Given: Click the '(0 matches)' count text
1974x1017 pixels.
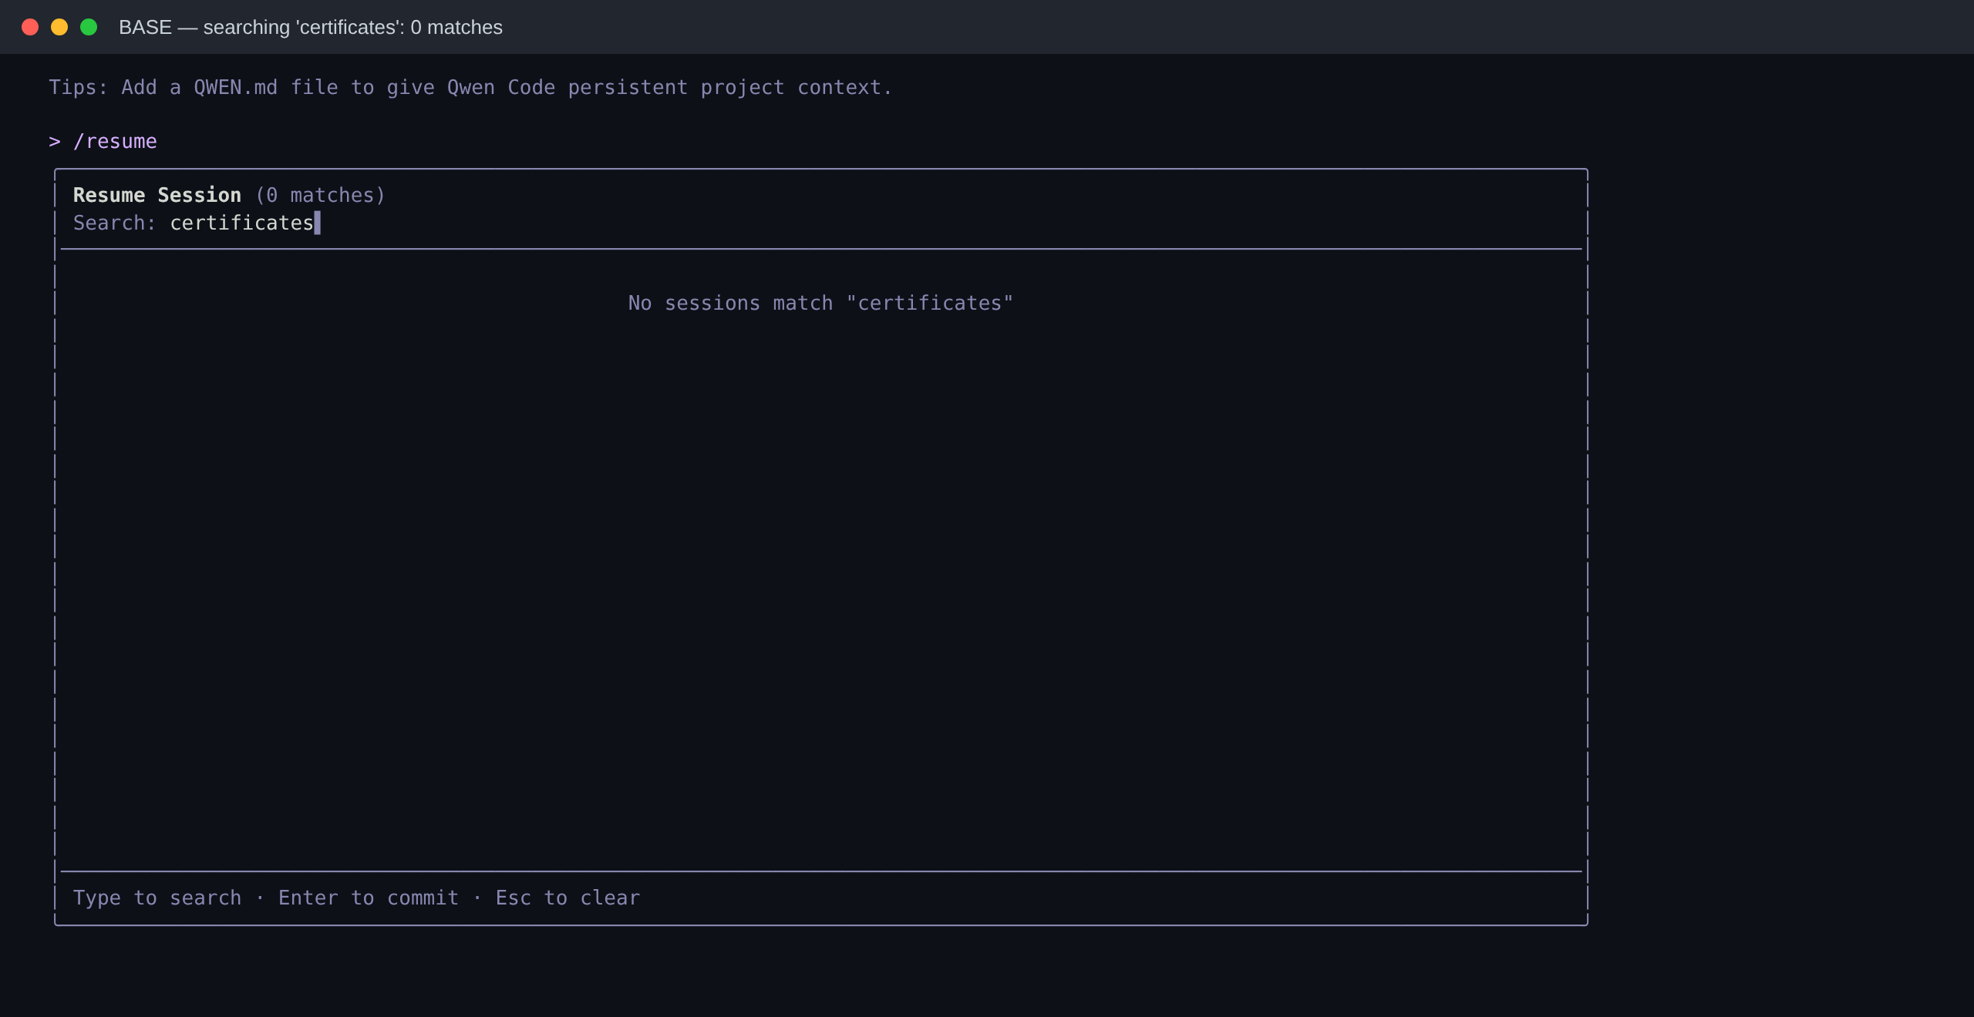Looking at the screenshot, I should pos(320,195).
